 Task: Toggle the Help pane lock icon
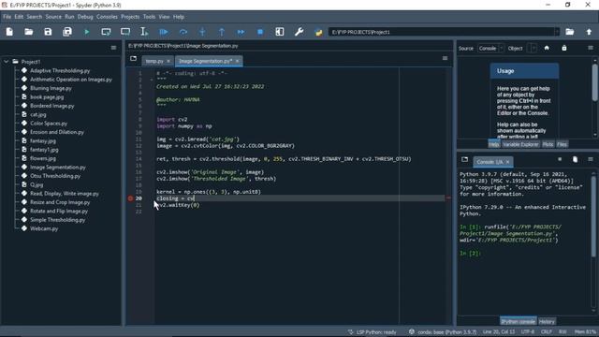click(564, 48)
